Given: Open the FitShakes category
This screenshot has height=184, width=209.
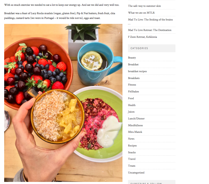Looking at the screenshot, I should click(133, 92).
